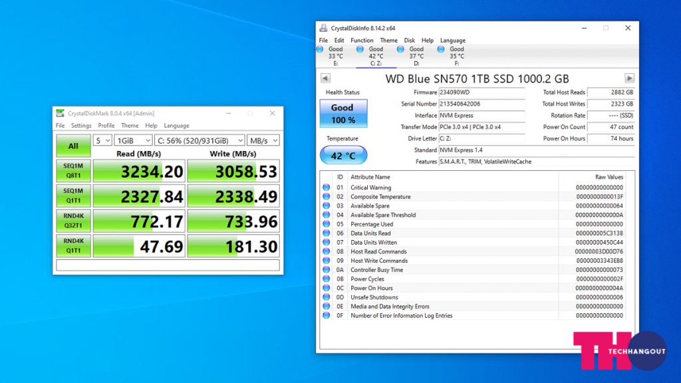Click status orb beside Host Write Commands
This screenshot has height=383, width=681.
tap(326, 260)
